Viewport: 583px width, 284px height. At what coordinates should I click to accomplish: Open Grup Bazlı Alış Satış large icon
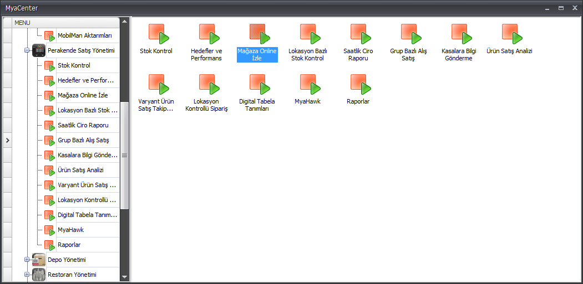[x=411, y=34]
